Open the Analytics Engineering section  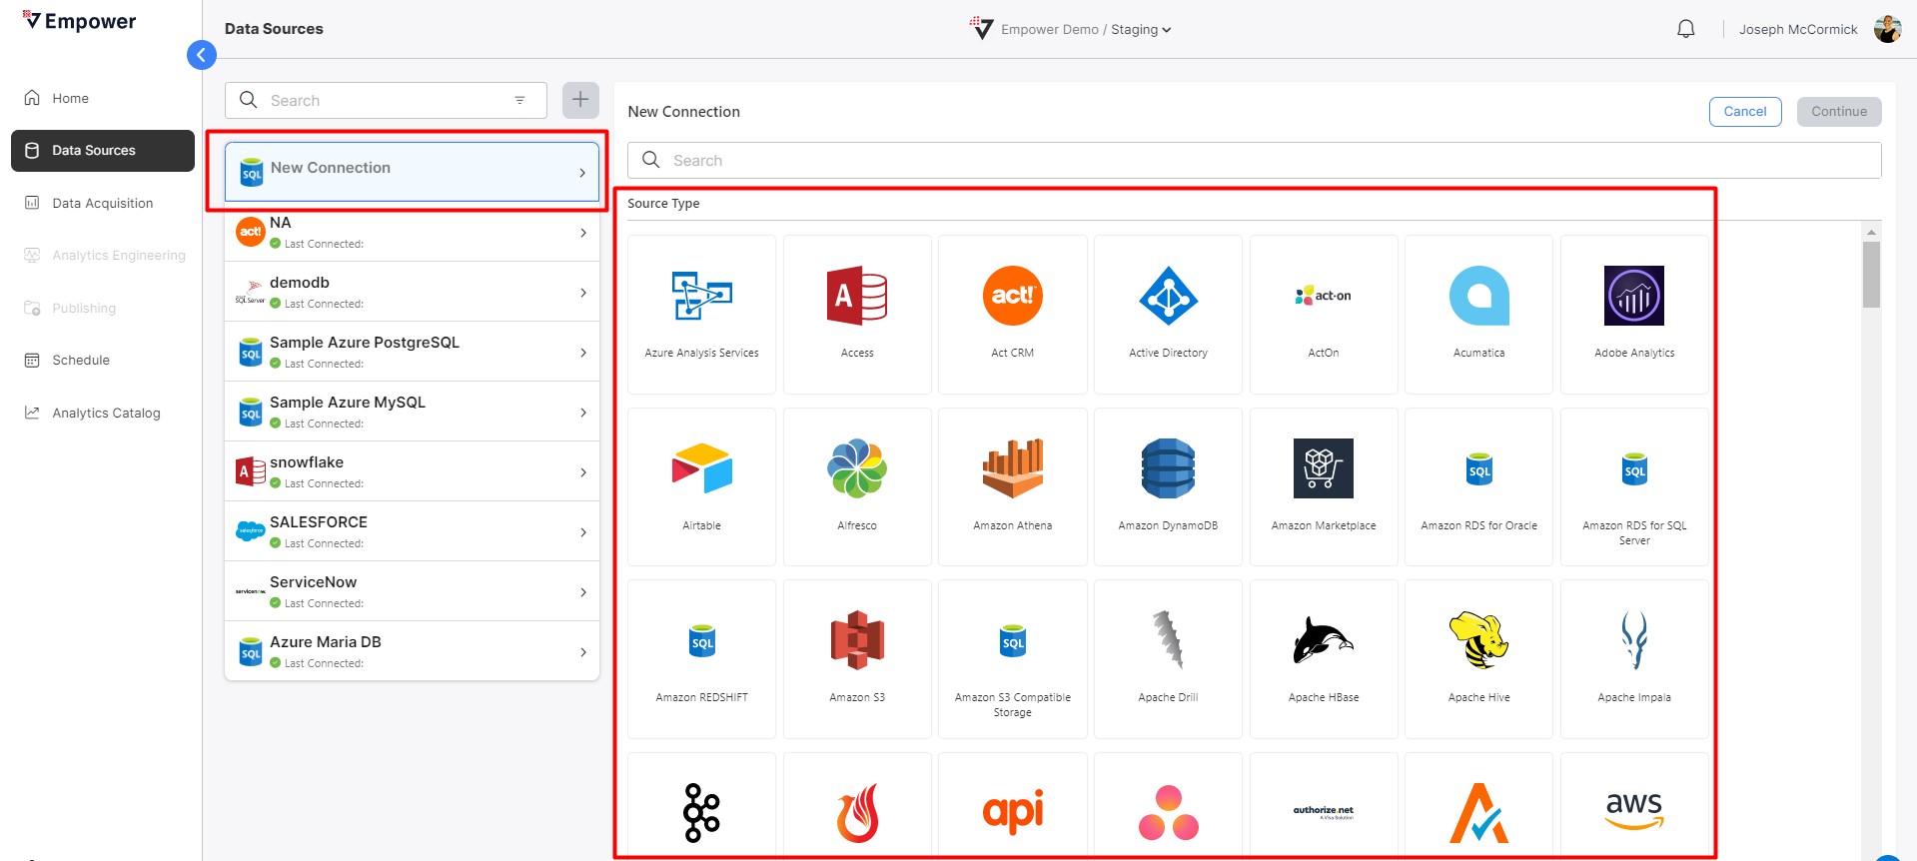(103, 256)
